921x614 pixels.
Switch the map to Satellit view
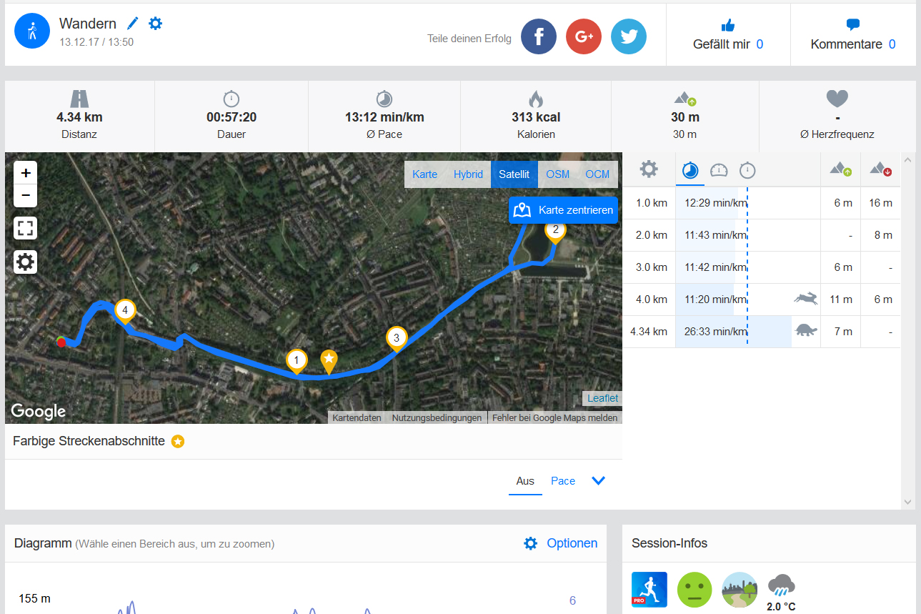click(514, 174)
